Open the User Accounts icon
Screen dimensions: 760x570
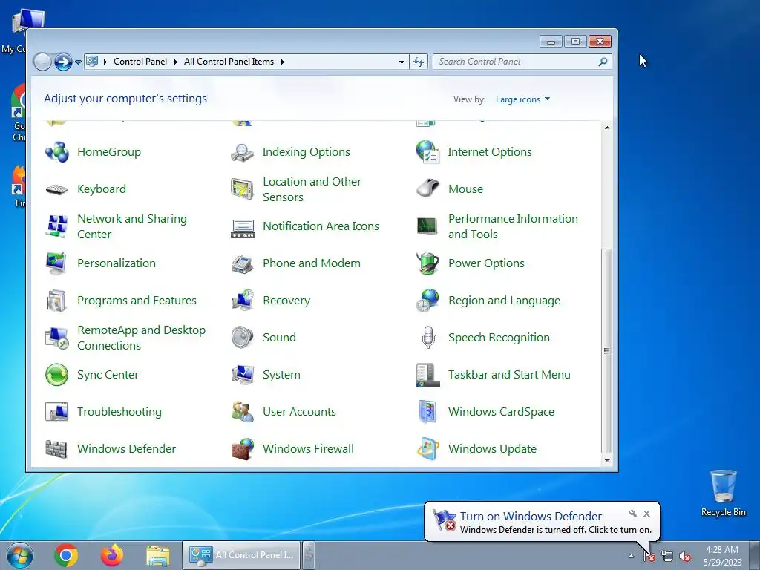tap(243, 412)
